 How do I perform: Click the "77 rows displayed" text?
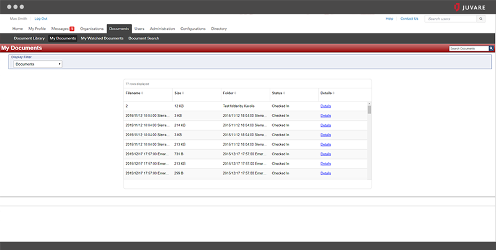click(137, 84)
